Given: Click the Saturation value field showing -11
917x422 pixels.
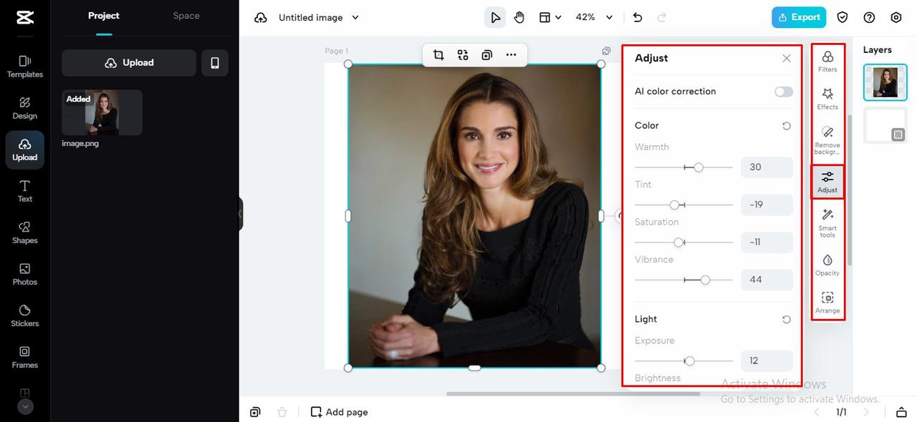Looking at the screenshot, I should [x=767, y=242].
